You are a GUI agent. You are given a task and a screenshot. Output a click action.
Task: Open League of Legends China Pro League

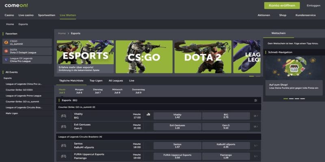coord(24,84)
